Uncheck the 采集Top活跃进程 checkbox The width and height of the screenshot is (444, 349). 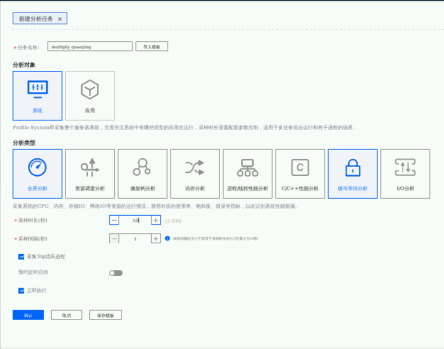(x=21, y=257)
